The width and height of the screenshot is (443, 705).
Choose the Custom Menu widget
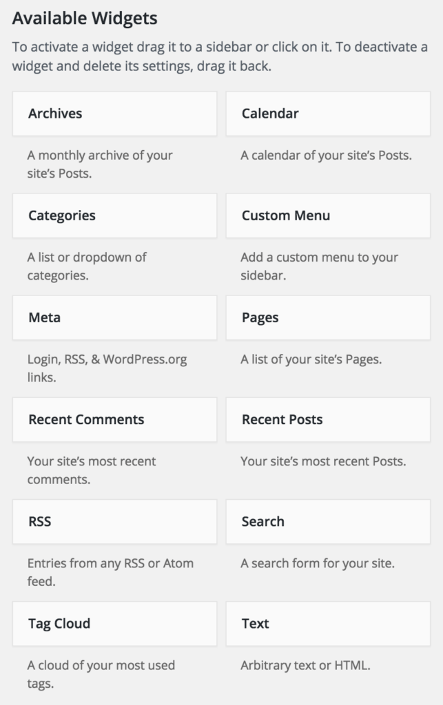click(328, 215)
